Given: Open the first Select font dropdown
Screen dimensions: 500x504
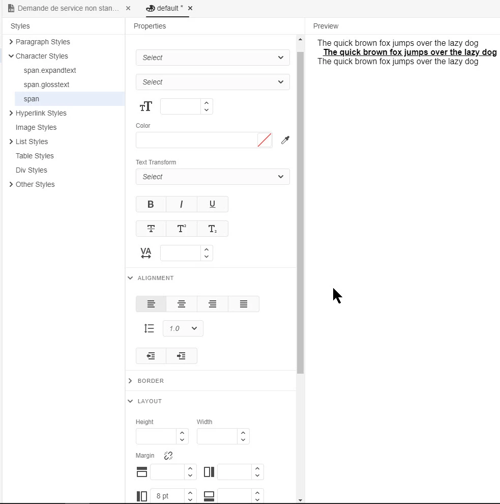Looking at the screenshot, I should click(x=213, y=58).
